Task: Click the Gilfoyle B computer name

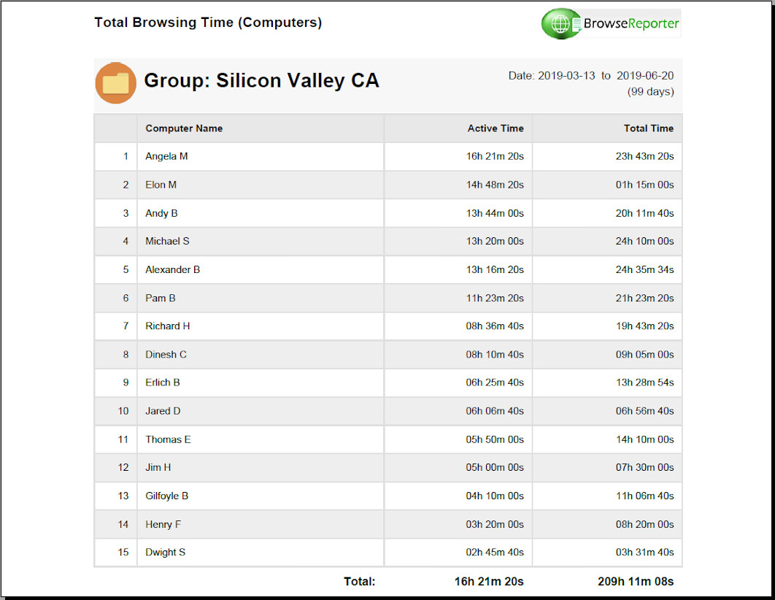Action: pos(166,496)
